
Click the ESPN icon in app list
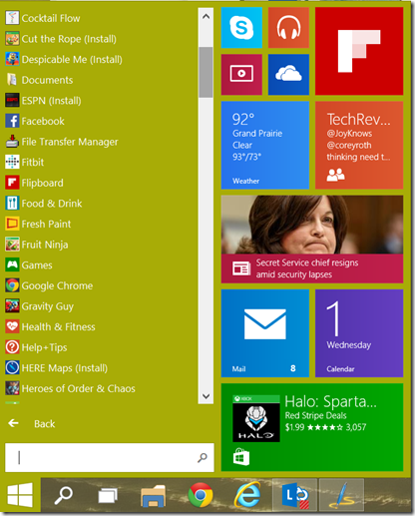click(12, 101)
